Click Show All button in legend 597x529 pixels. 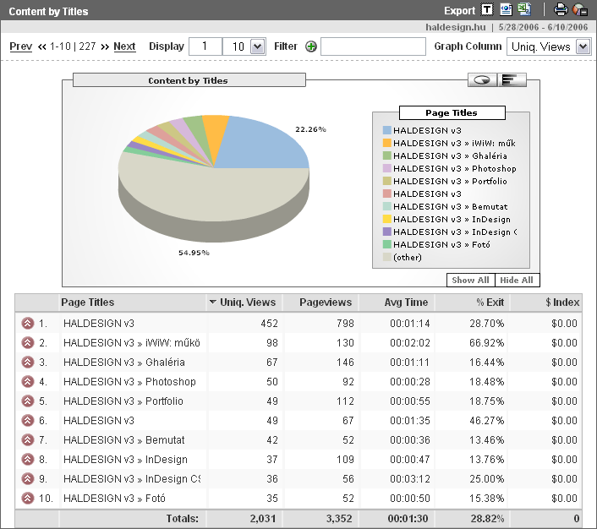(x=470, y=281)
